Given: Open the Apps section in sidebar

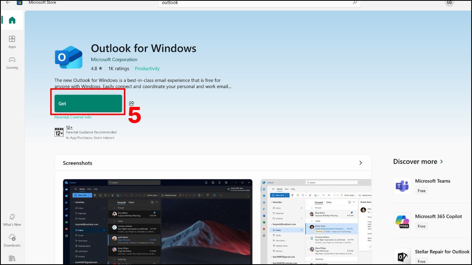Looking at the screenshot, I should point(12,42).
